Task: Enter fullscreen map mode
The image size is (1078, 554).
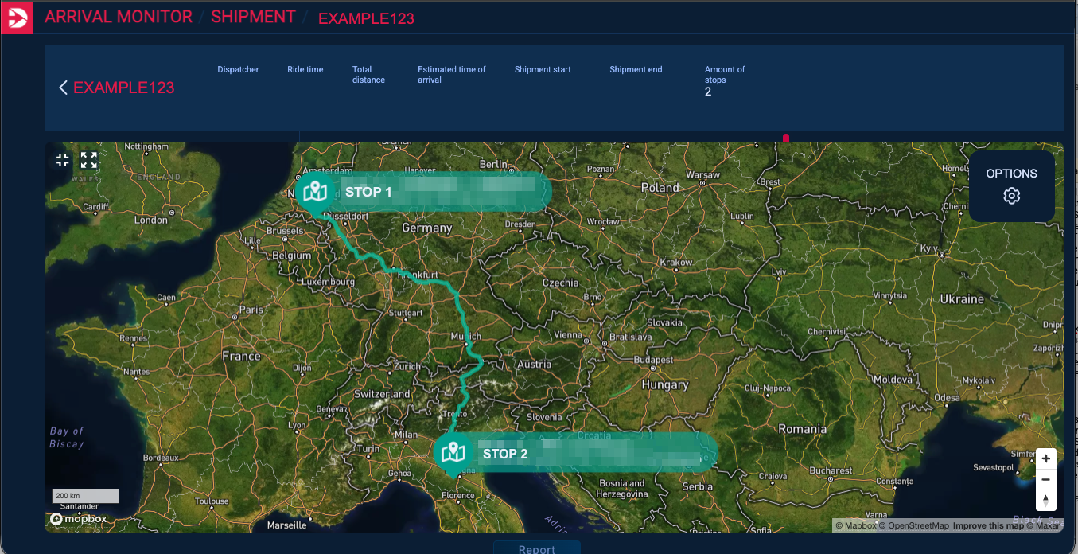Action: click(88, 160)
